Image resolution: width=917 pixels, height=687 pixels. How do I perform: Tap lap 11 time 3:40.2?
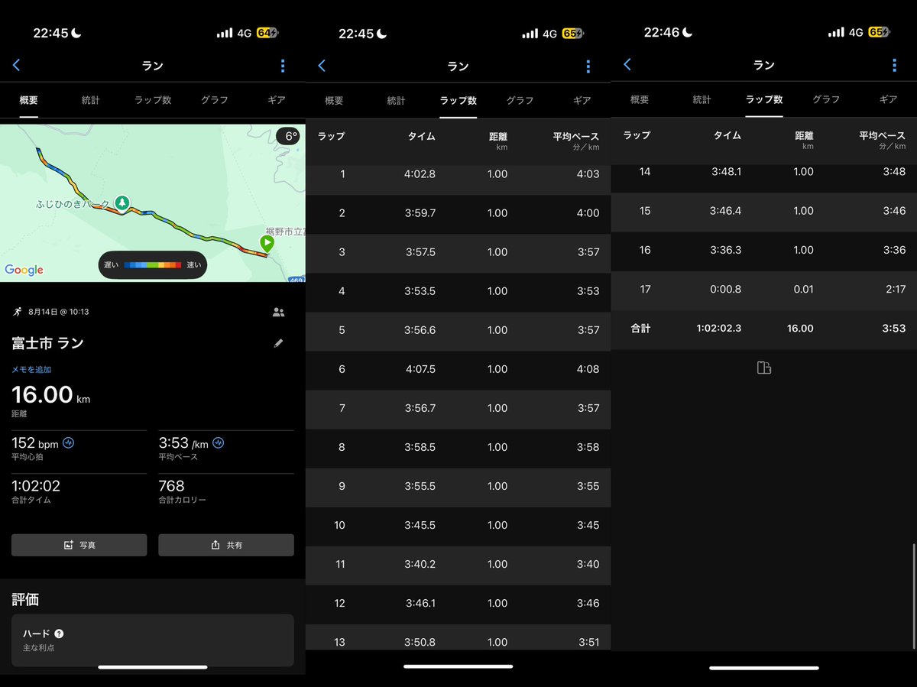coord(420,563)
